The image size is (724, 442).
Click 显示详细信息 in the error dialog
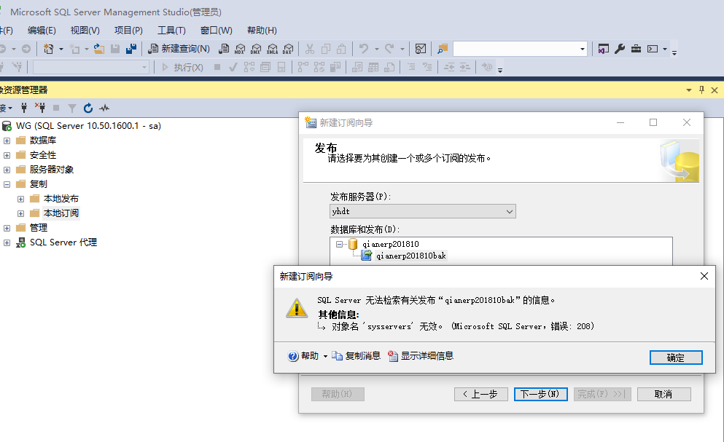click(x=421, y=356)
